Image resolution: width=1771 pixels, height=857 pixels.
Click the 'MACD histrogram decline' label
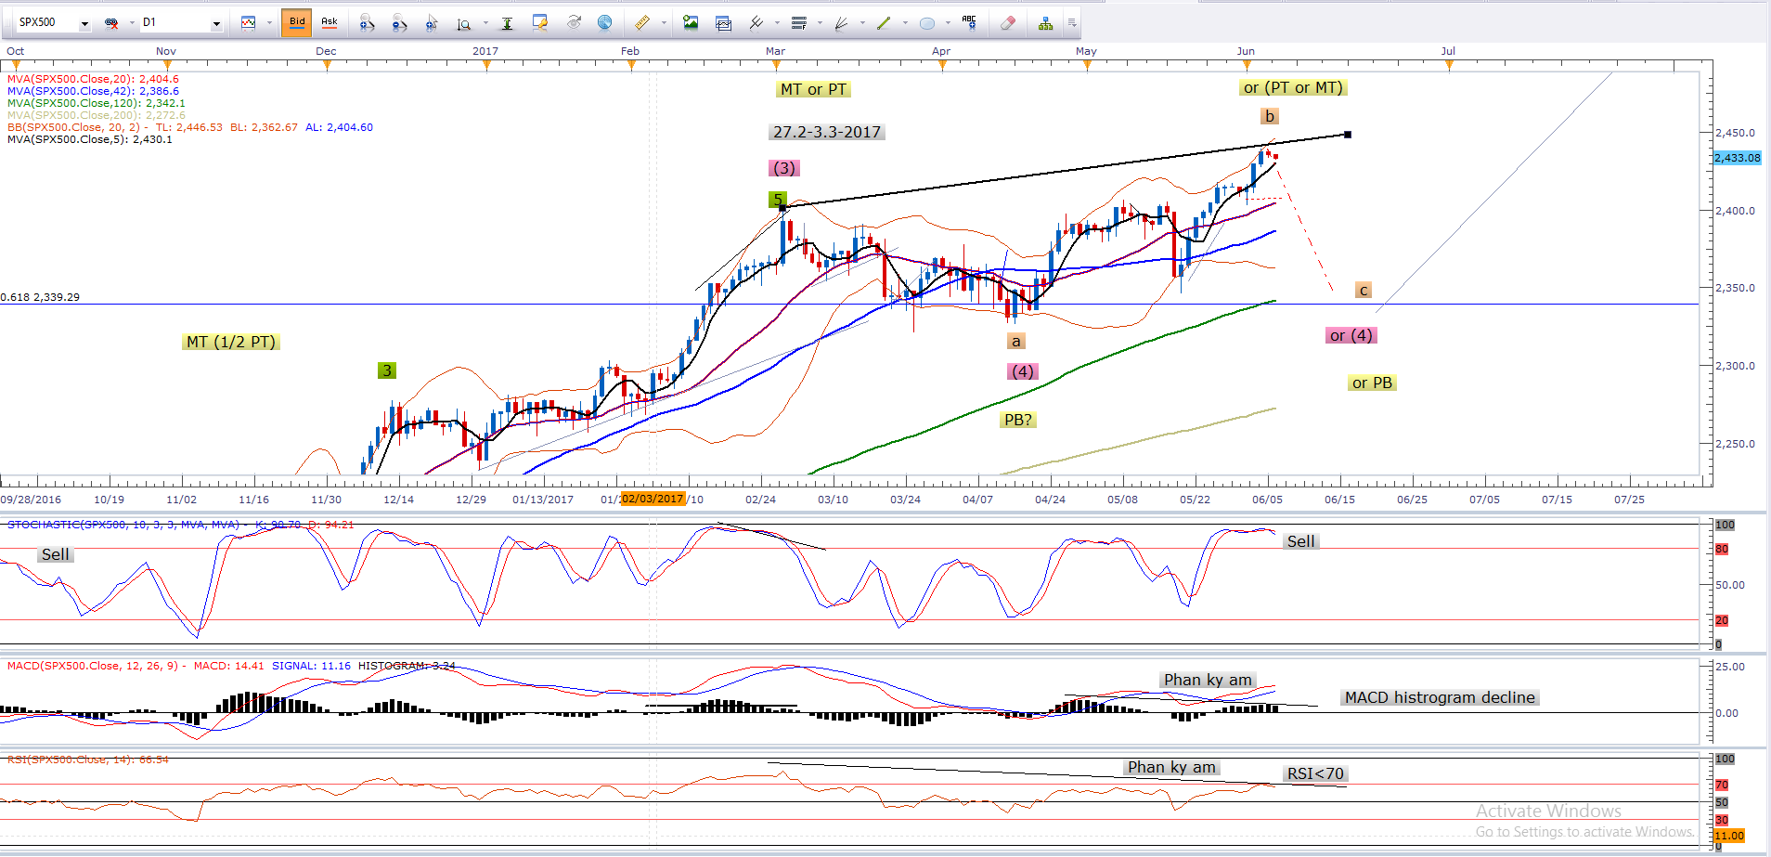1440,697
